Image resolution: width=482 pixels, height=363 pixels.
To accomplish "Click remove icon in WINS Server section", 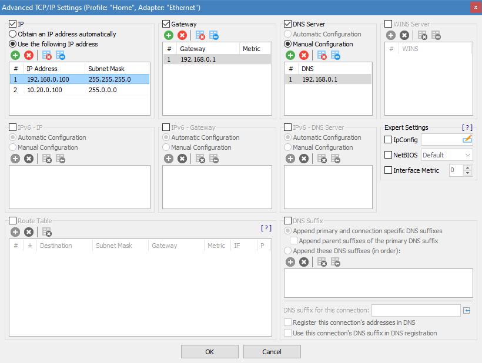I will 404,35.
